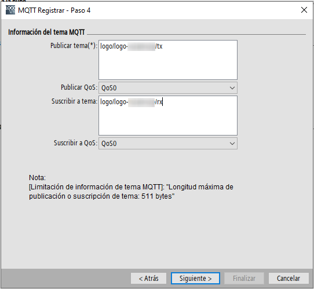Go back with the Atrás button
This screenshot has width=314, height=289.
coord(148,278)
